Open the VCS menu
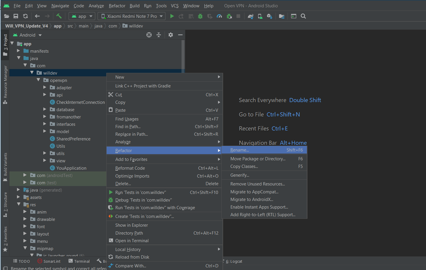Image resolution: width=426 pixels, height=270 pixels. (x=174, y=6)
